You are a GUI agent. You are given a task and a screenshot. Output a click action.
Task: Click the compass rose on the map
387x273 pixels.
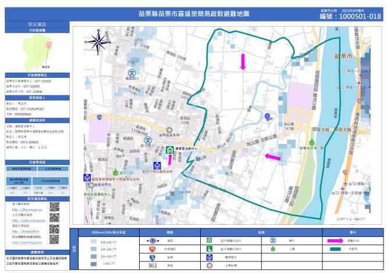[98, 41]
